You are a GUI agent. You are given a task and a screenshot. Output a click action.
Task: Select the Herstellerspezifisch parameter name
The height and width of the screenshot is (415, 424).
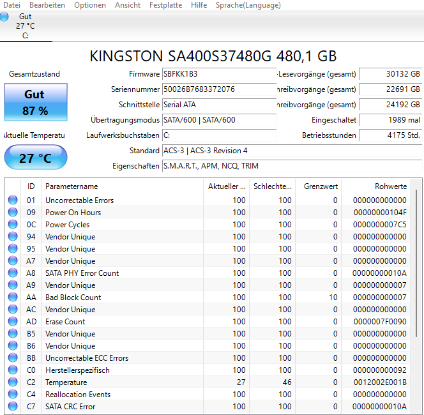(x=77, y=370)
